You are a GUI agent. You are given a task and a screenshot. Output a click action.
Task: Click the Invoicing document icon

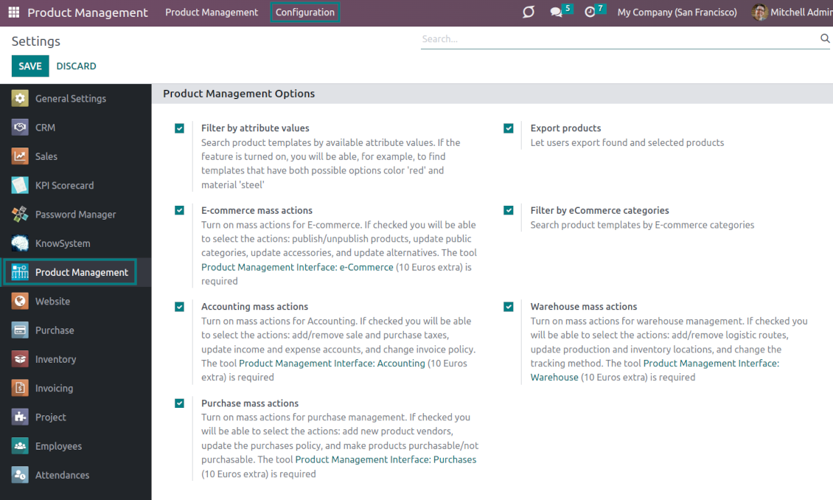tap(20, 388)
